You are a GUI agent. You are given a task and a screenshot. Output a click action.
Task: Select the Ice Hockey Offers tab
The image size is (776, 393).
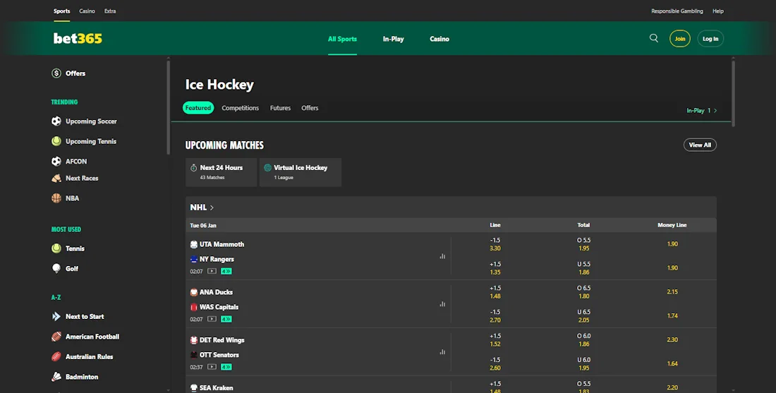coord(310,108)
